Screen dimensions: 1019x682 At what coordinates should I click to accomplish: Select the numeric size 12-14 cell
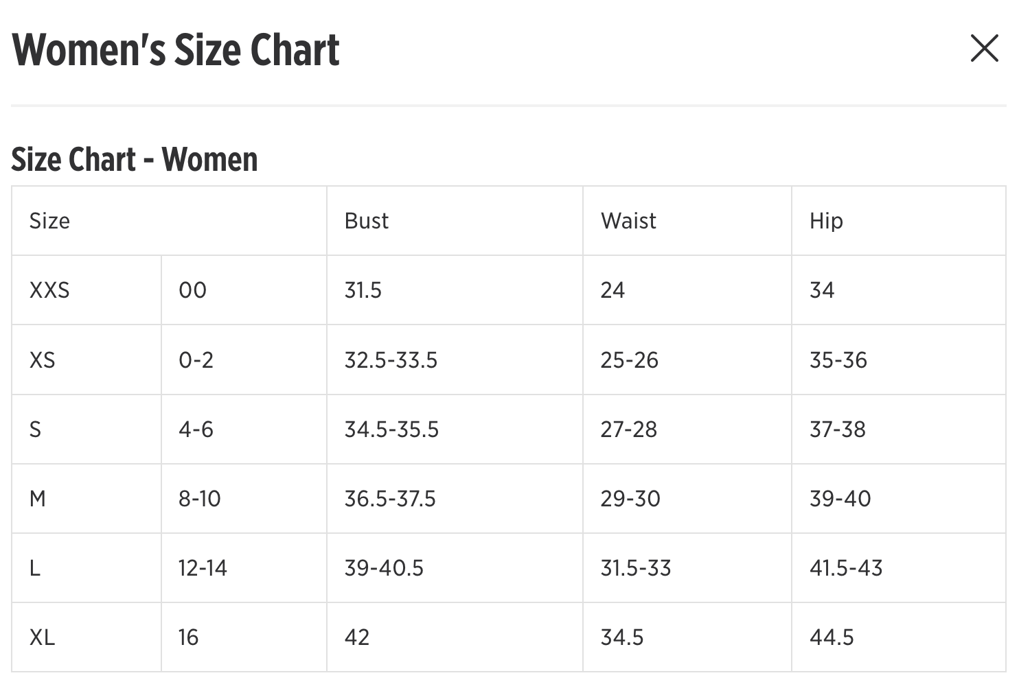(203, 568)
